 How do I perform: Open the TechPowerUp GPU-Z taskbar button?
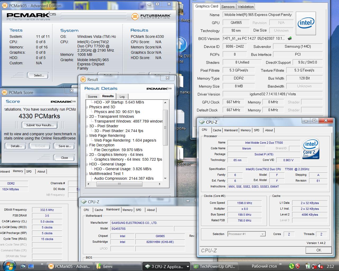tap(215, 267)
